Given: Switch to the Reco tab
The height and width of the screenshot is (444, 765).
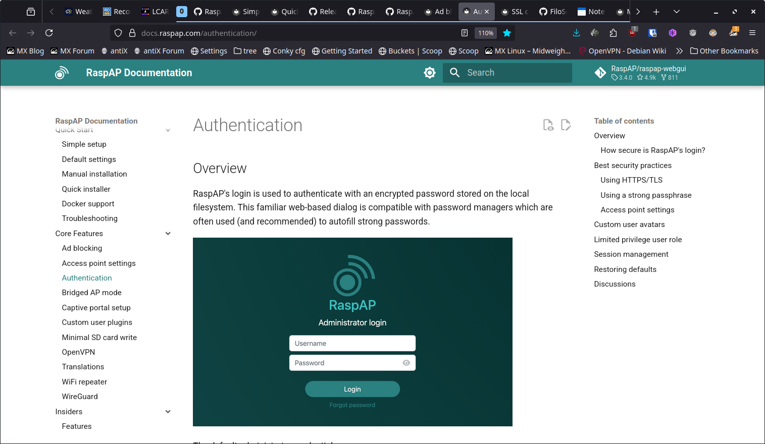Looking at the screenshot, I should [117, 12].
